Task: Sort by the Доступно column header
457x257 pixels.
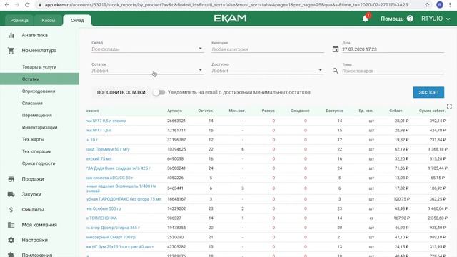Action: [x=334, y=111]
